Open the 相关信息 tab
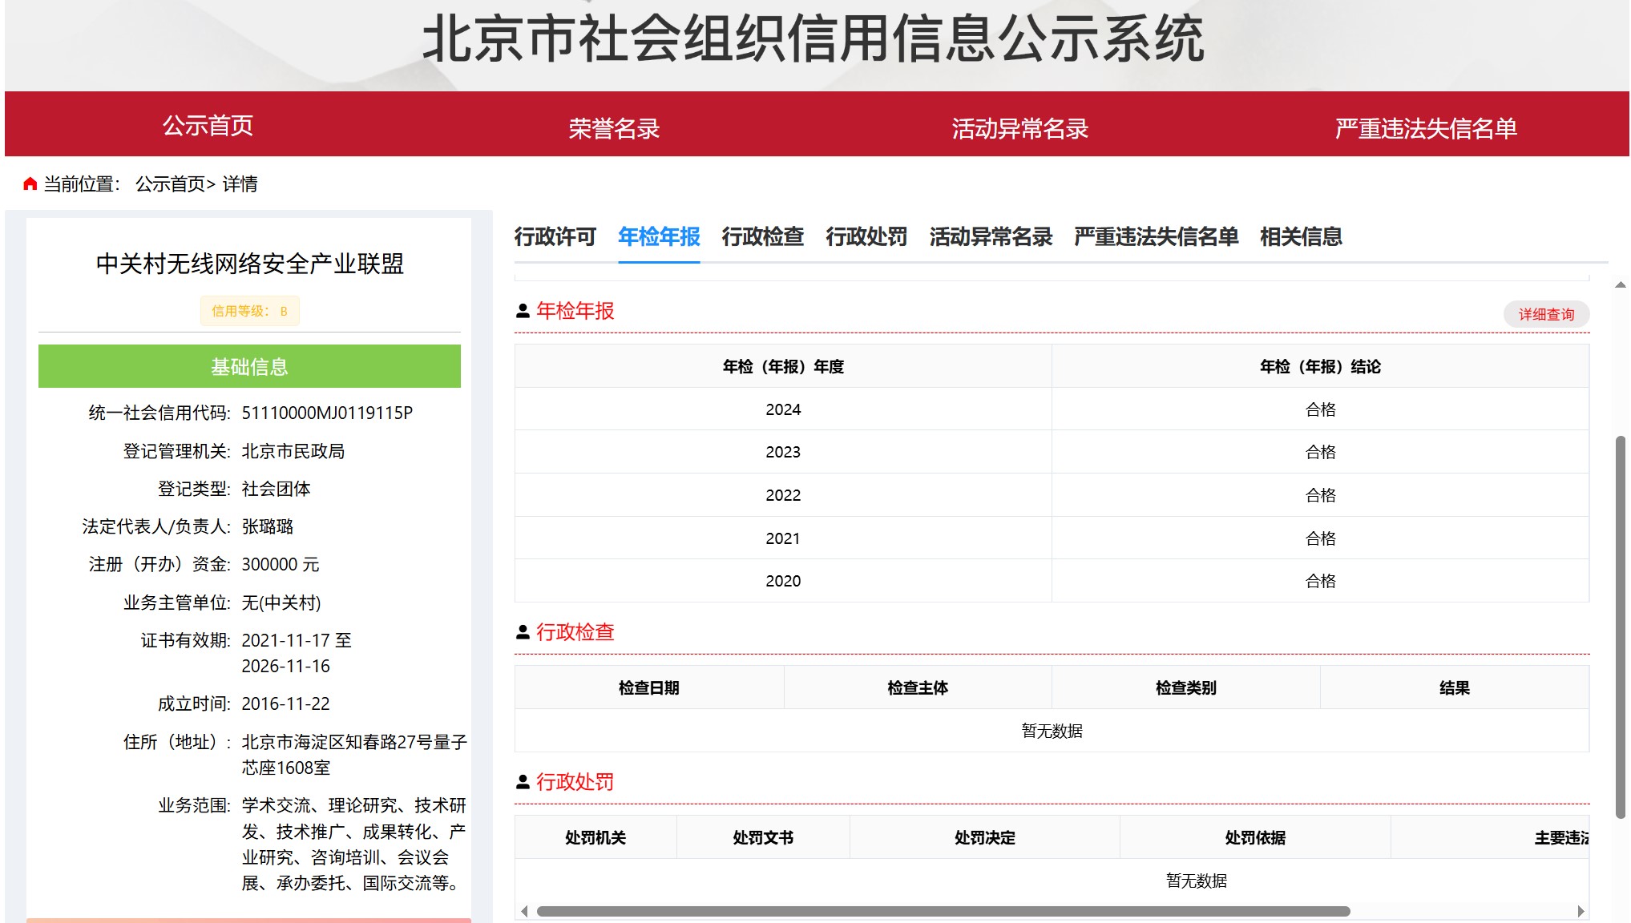This screenshot has height=923, width=1631. 1301,237
